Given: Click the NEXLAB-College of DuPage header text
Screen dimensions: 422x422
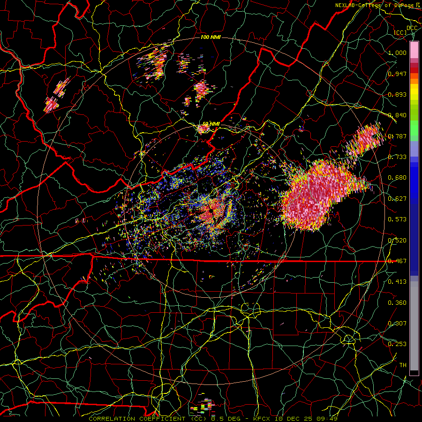Looking at the screenshot, I should (x=375, y=5).
